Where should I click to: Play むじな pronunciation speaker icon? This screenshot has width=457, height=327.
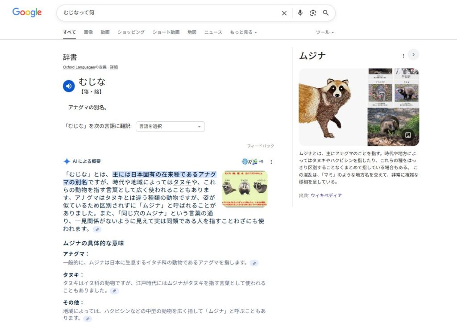[x=69, y=86]
